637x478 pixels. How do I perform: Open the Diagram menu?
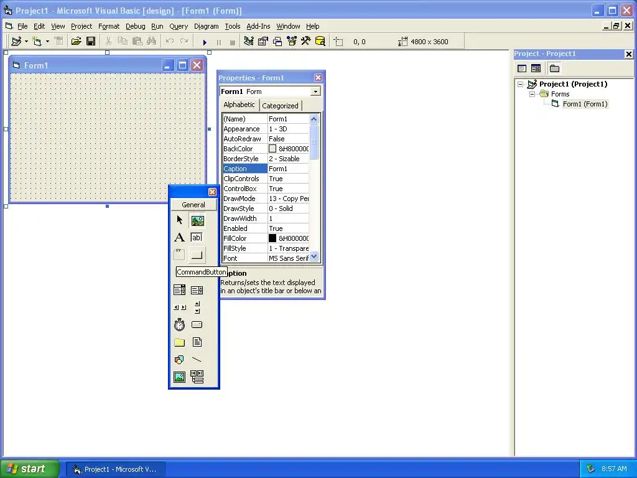[206, 26]
